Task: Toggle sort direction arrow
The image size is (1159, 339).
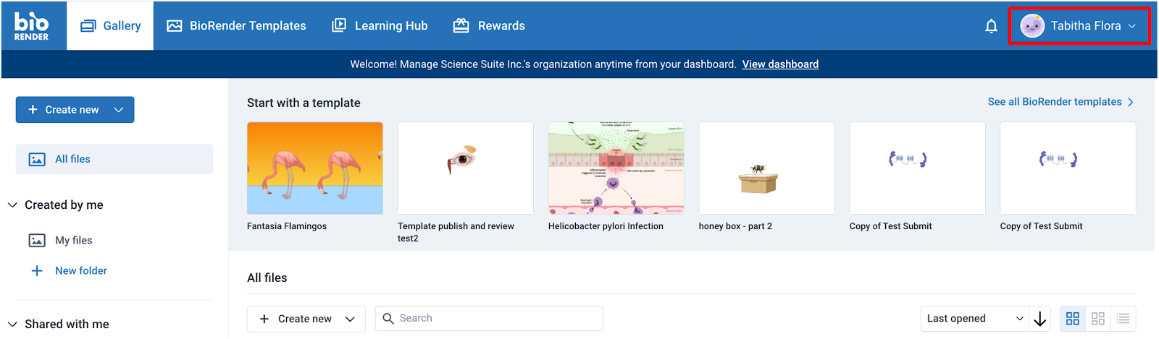Action: 1040,319
